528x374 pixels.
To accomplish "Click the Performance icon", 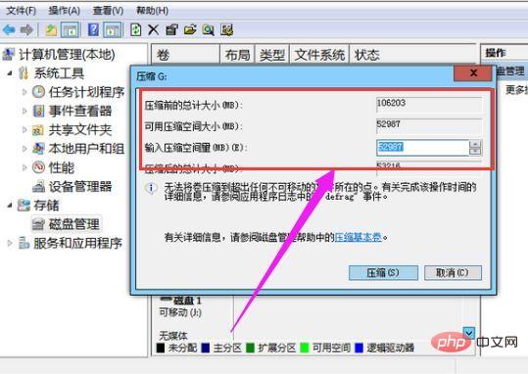I will [38, 167].
